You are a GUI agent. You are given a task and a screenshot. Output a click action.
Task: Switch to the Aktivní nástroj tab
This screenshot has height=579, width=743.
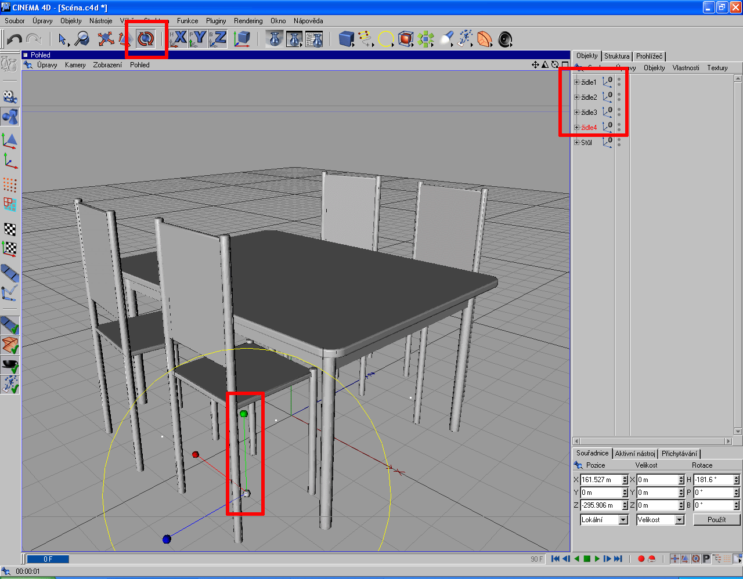635,454
